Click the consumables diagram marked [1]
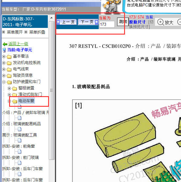Screen dimensions: 181x182 (127, 141)
